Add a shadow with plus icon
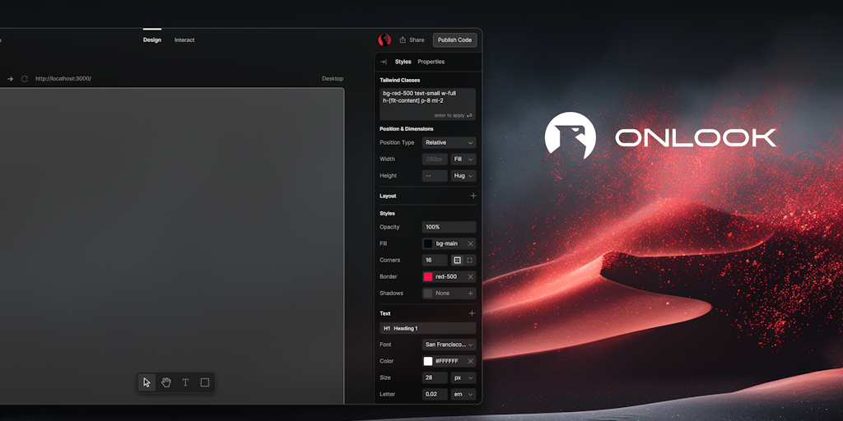Screen dimensions: 843x421 pos(470,294)
